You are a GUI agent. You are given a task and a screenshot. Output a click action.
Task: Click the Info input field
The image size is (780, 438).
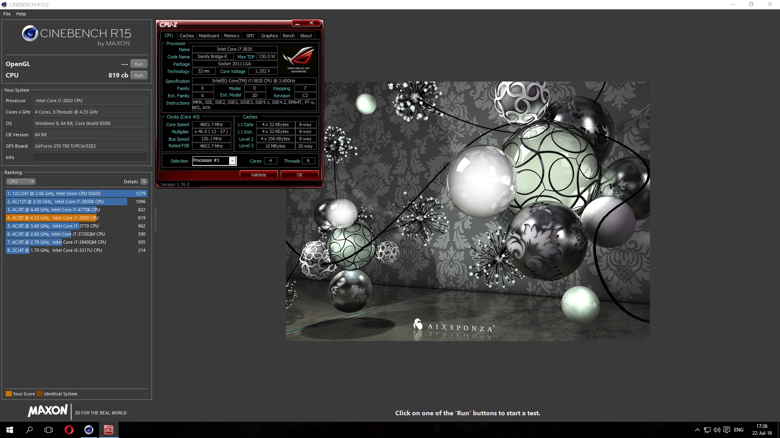point(90,157)
